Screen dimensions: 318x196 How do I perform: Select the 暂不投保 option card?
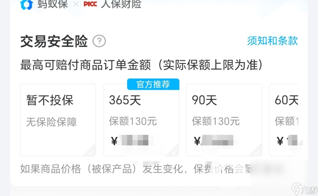pyautogui.click(x=58, y=120)
